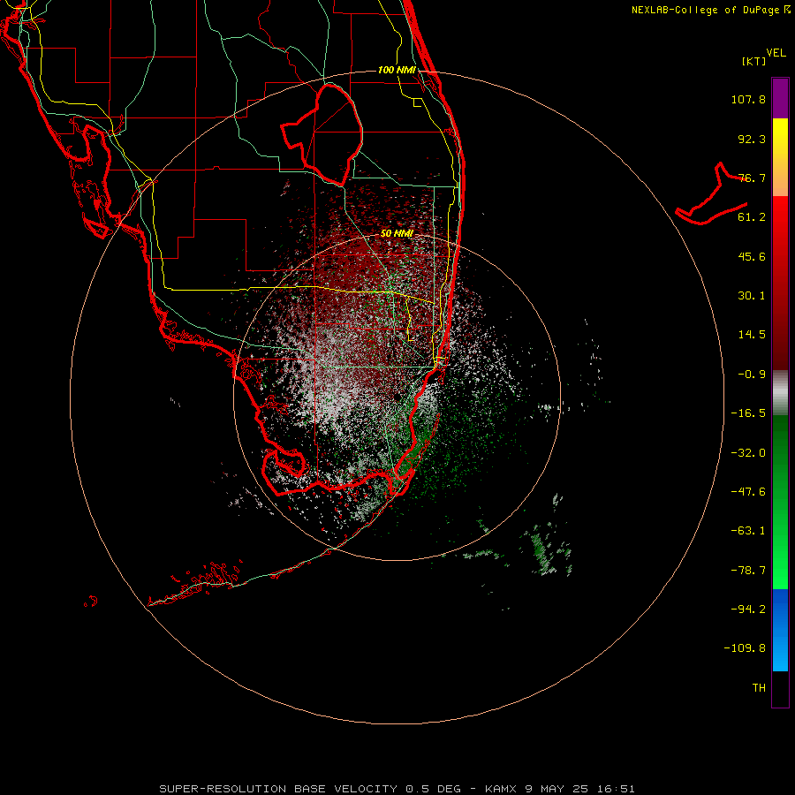Pick the gray near-zero swatch on velocity scale

(x=780, y=393)
